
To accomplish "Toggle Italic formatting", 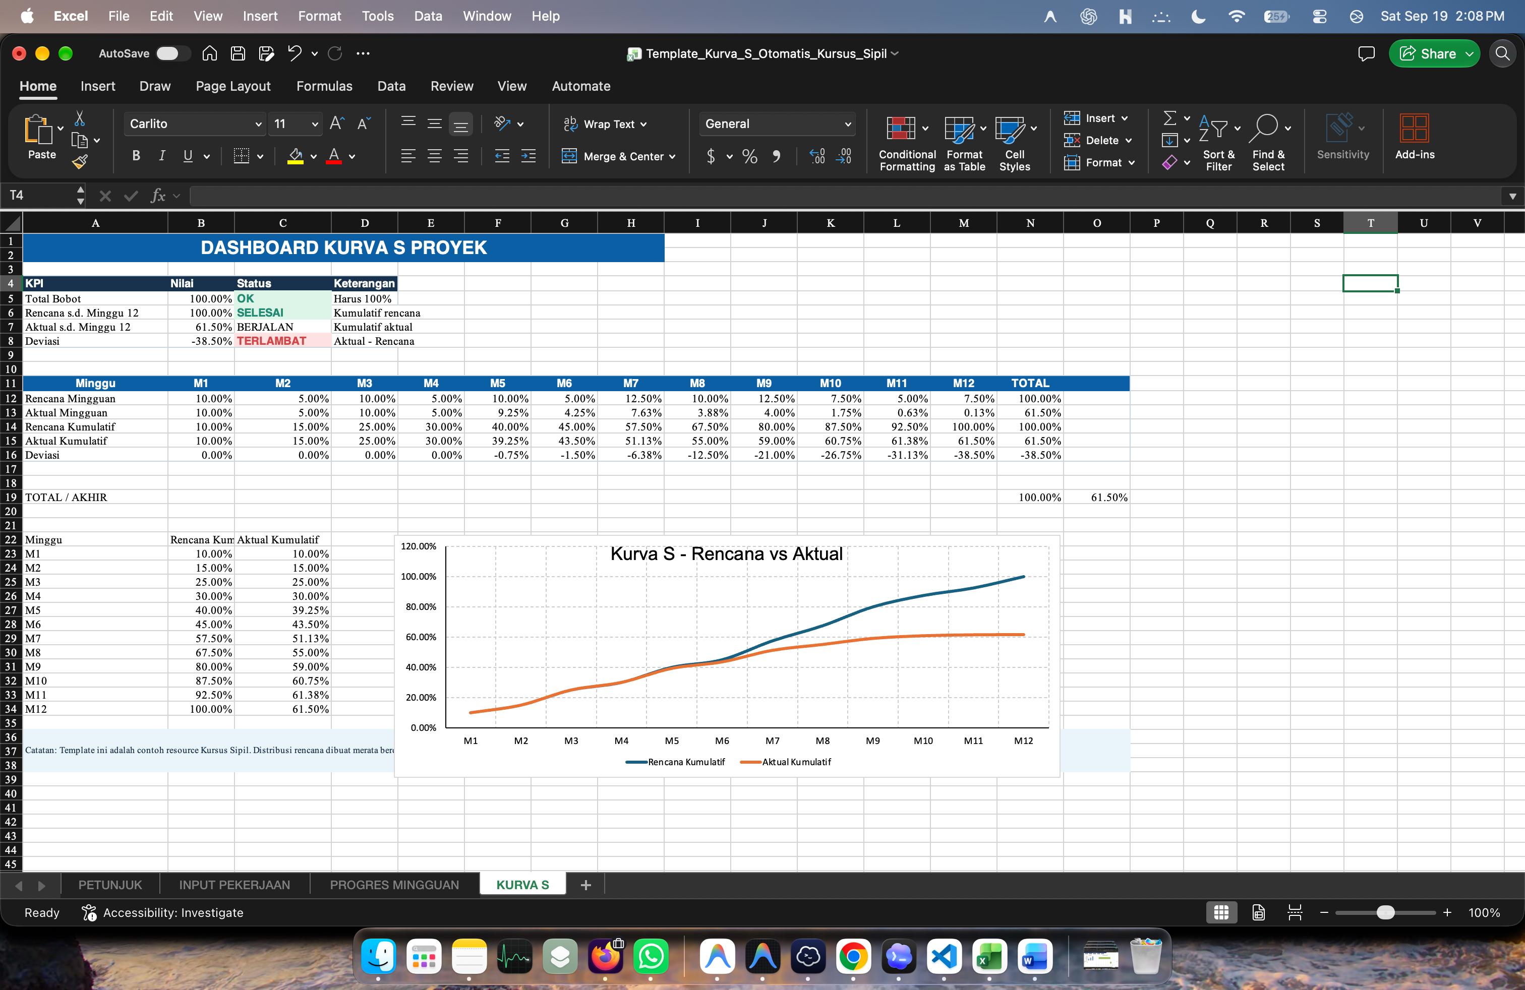I will point(162,156).
